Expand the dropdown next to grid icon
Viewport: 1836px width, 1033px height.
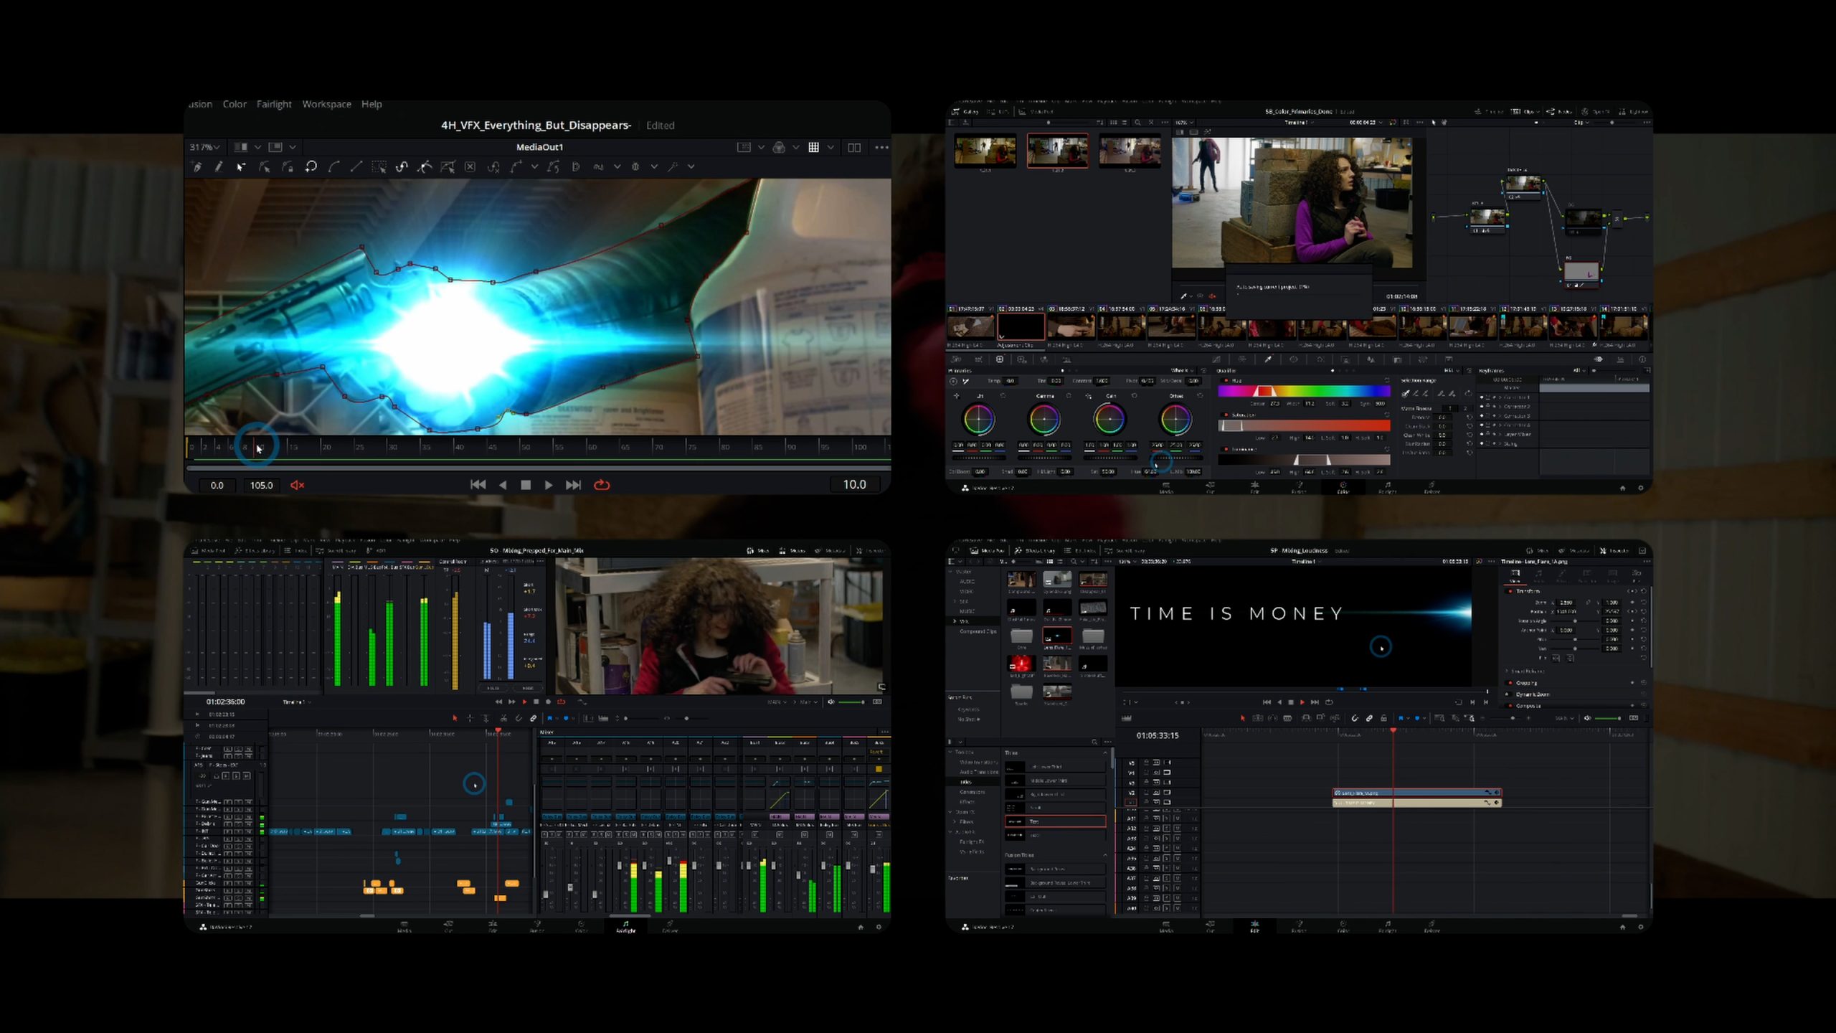(x=831, y=147)
